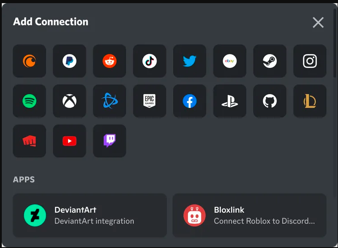Connect your Steam account
The width and height of the screenshot is (338, 248).
pos(270,61)
